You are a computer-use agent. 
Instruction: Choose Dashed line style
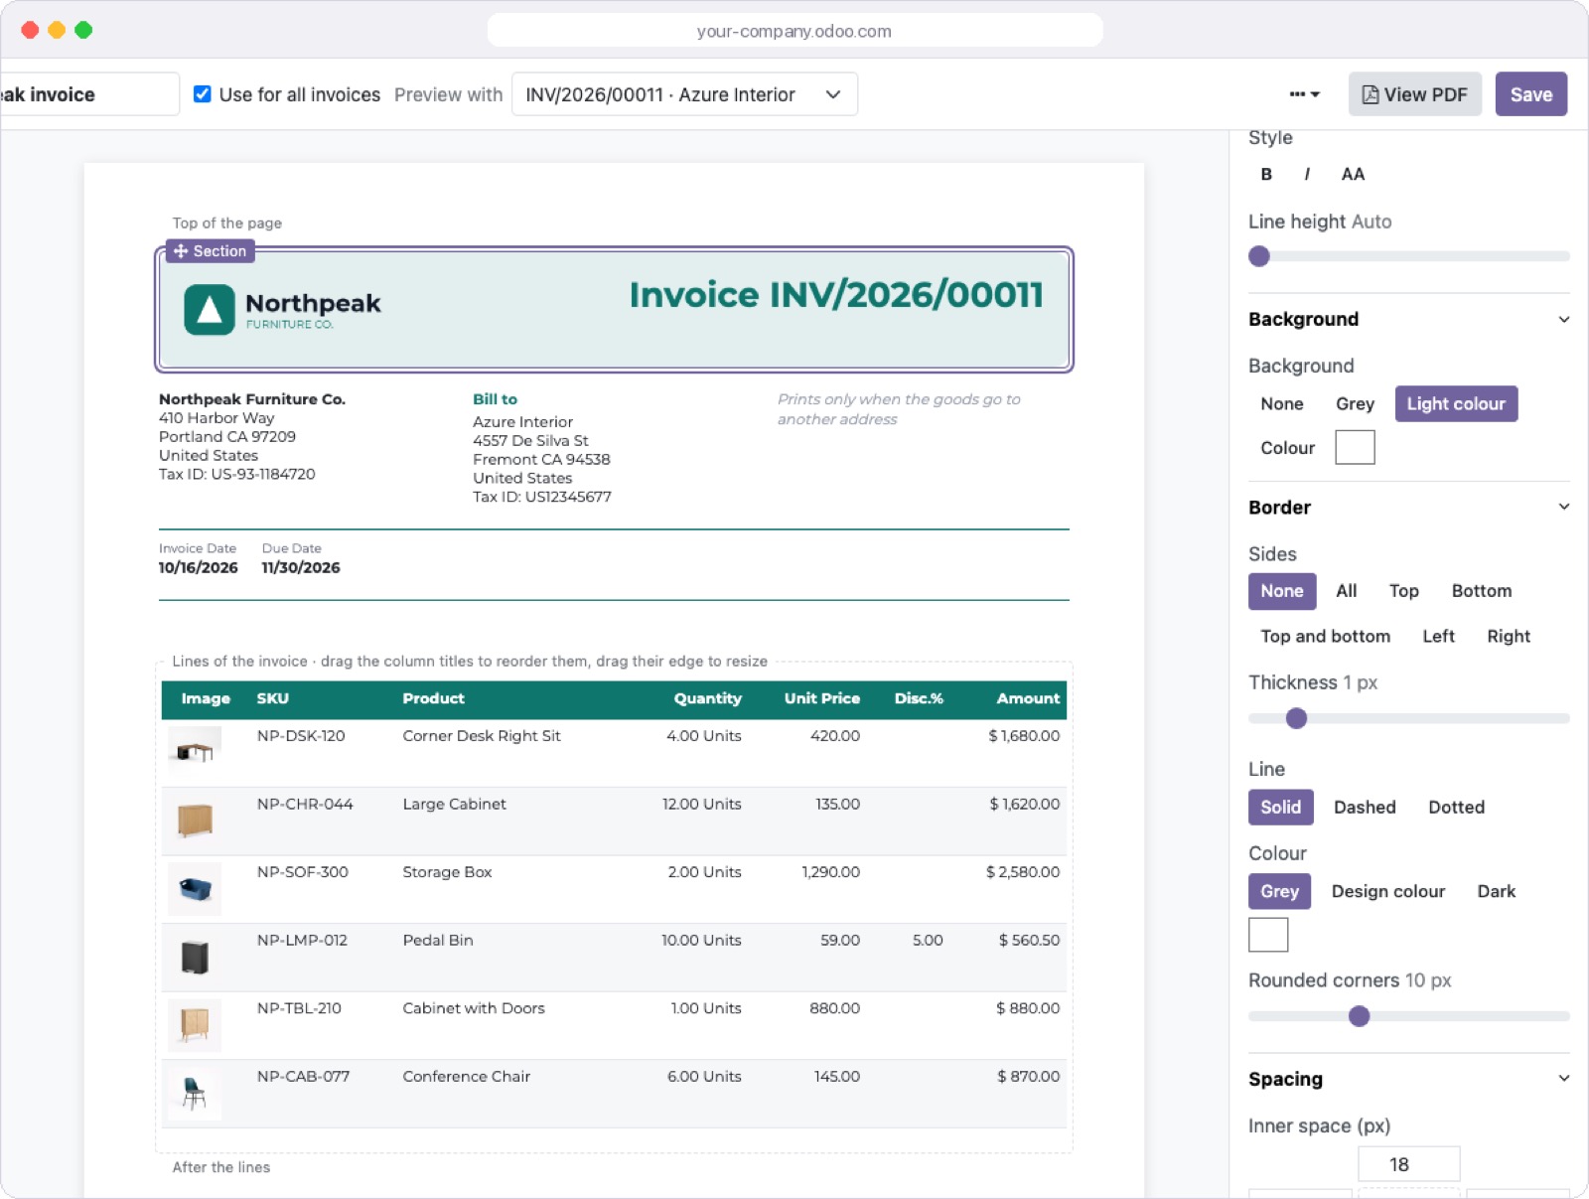(x=1365, y=808)
